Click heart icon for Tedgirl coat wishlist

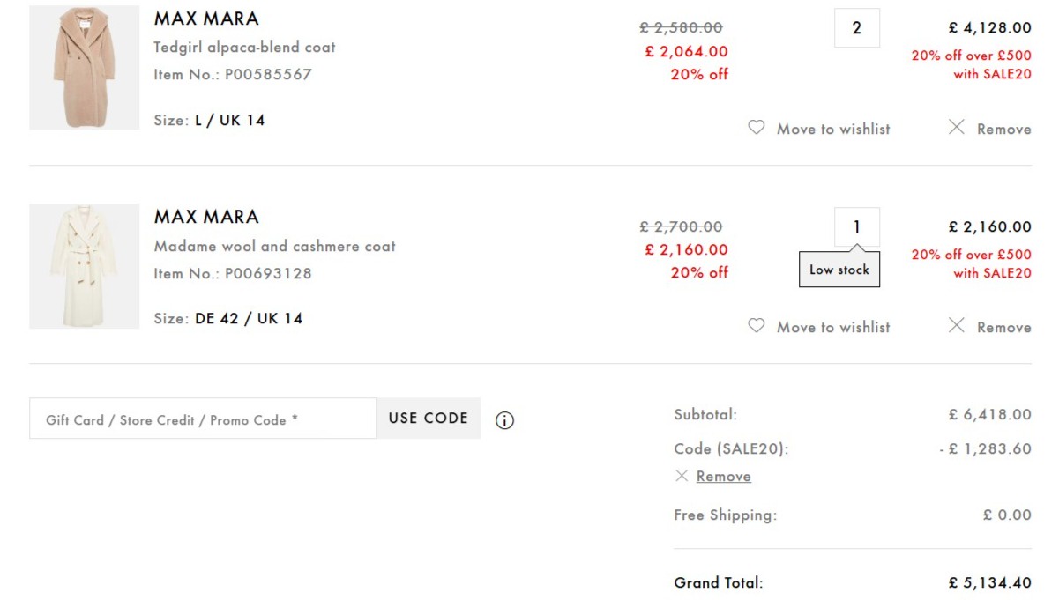[x=756, y=128]
